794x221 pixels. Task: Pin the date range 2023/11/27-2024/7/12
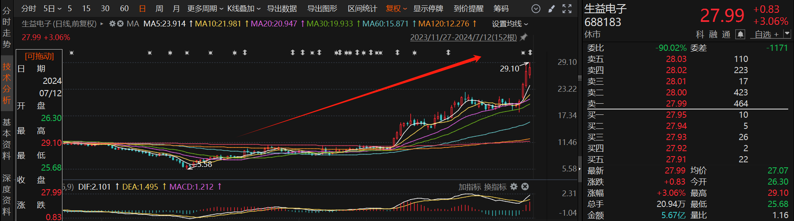(x=524, y=37)
